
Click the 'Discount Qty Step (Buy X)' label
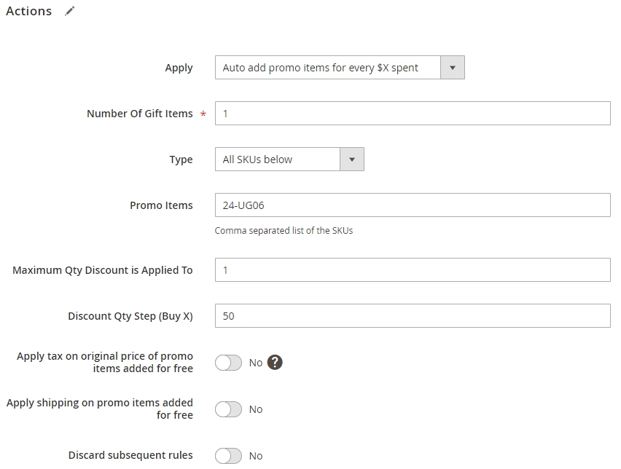click(x=130, y=316)
